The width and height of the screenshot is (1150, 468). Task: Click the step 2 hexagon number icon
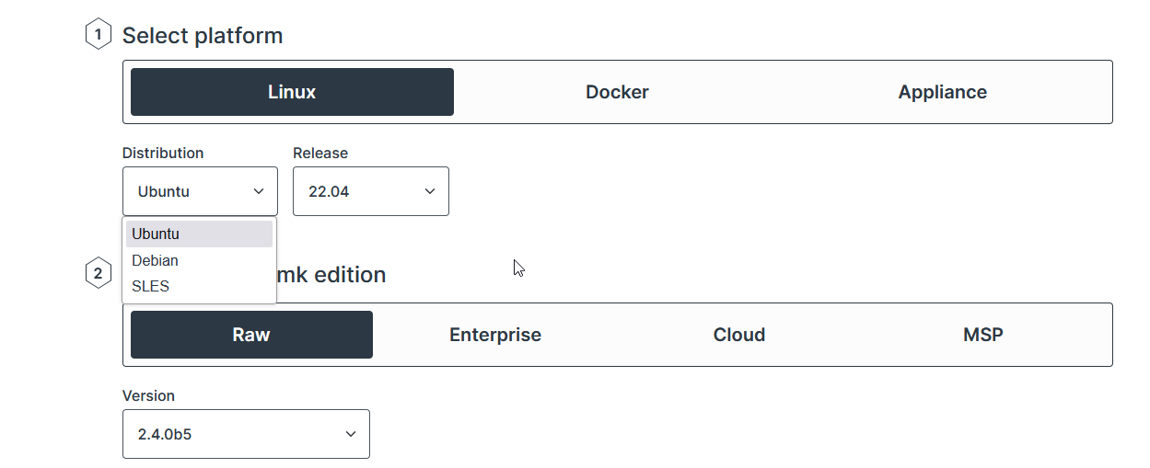[98, 274]
